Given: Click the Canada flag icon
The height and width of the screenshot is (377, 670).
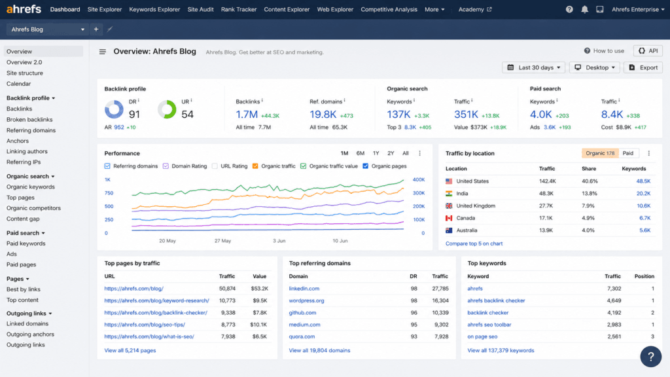Looking at the screenshot, I should (449, 218).
